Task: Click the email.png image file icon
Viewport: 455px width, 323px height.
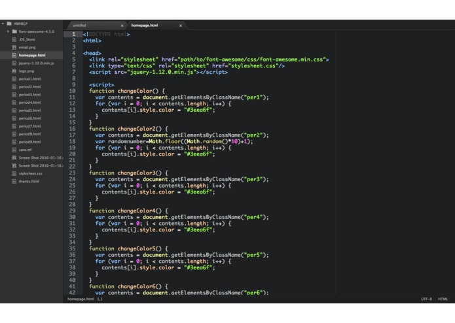Action: click(x=14, y=47)
